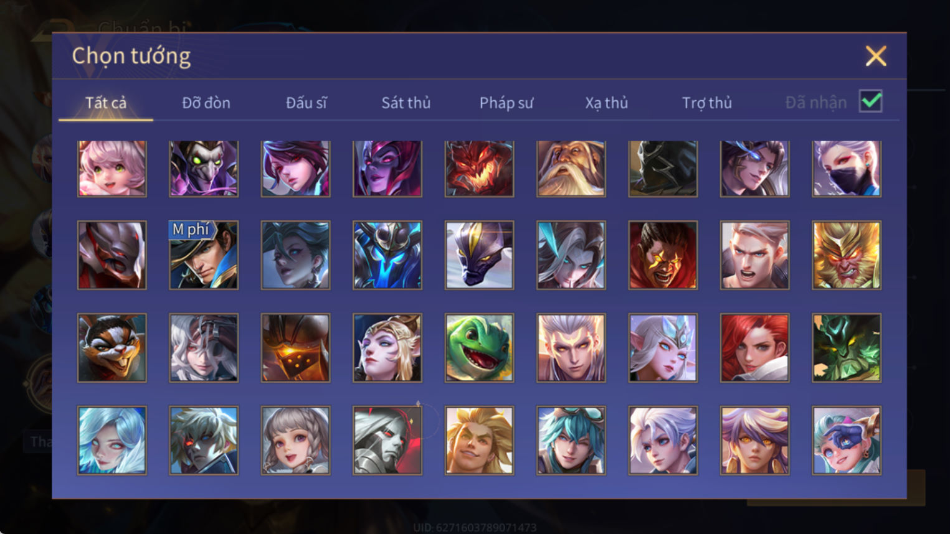Select the pink-haired girl hero portrait

[112, 169]
